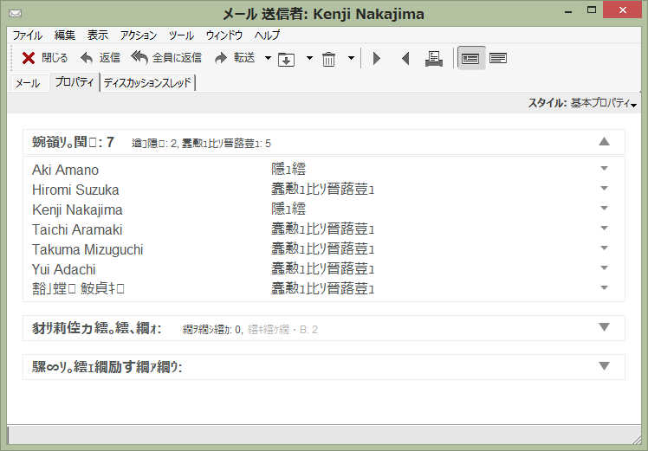Select the プロパティ tab
The image size is (648, 451).
click(x=75, y=82)
